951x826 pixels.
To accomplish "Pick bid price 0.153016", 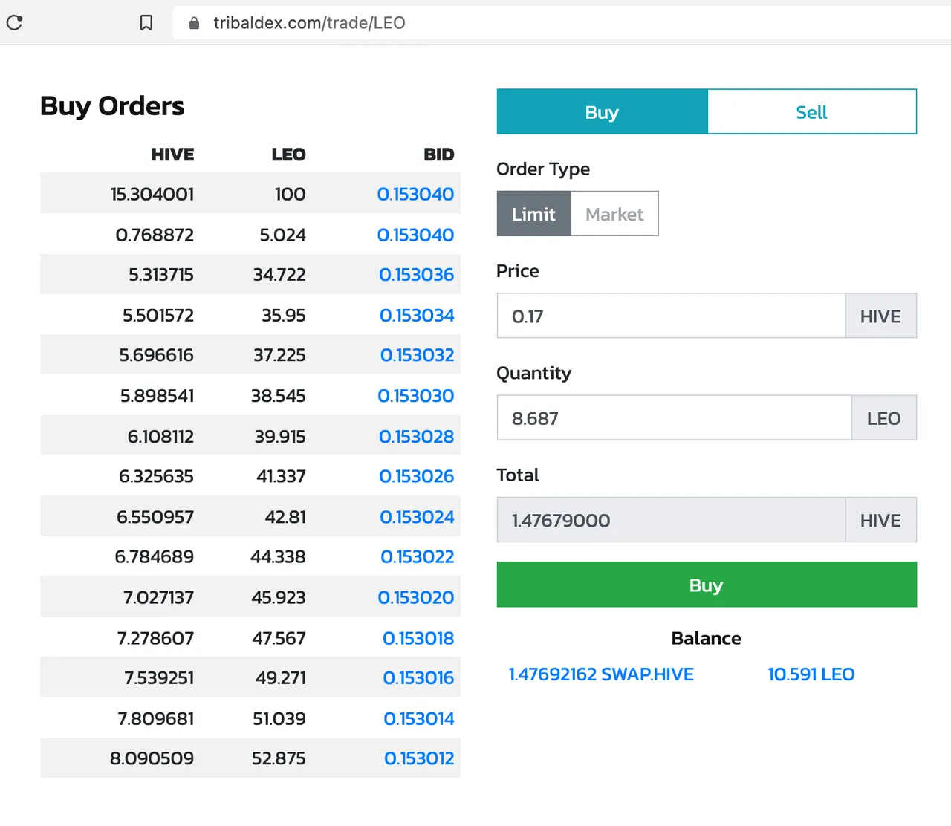I will 418,677.
